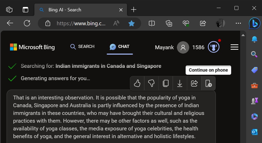This screenshot has width=262, height=143.
Task: Copy the chat response
Action: point(166,83)
